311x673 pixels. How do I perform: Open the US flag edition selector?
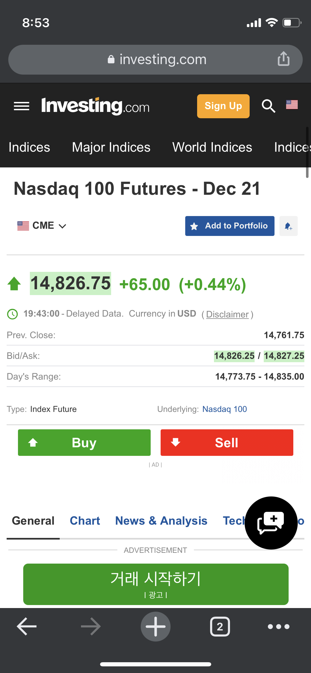(x=292, y=105)
